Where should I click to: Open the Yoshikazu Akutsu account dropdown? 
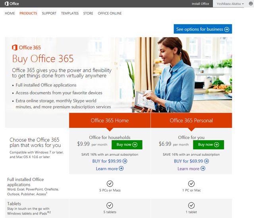coord(230,4)
